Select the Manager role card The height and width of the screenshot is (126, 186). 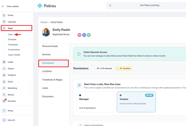point(96,102)
